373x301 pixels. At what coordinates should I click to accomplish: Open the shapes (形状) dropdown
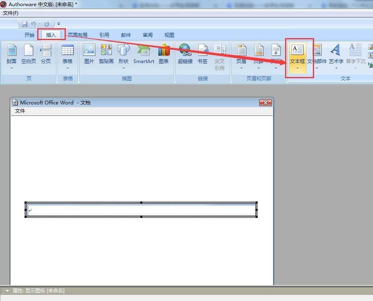[123, 68]
